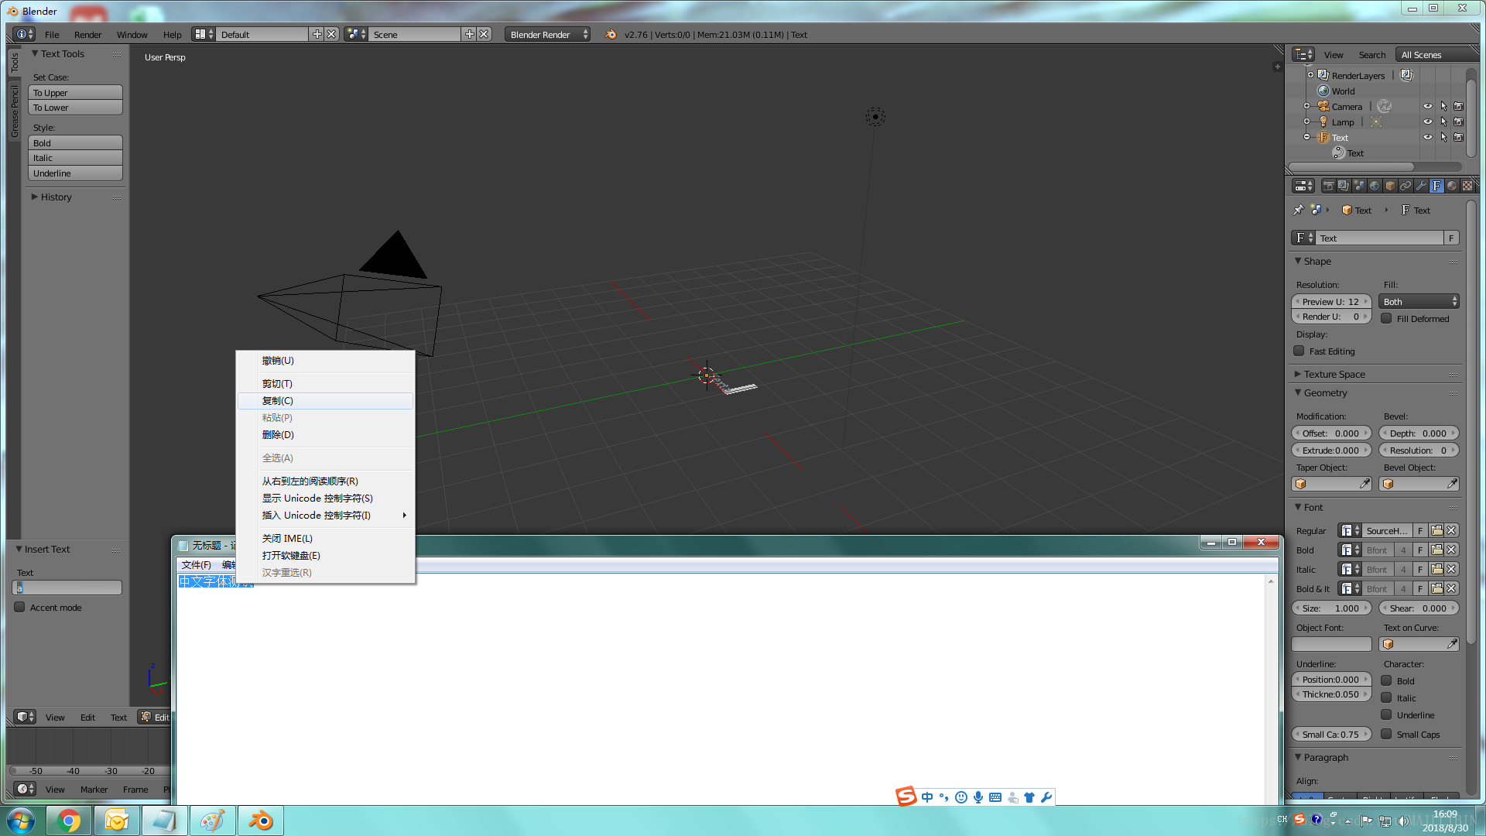Open the Render menu in top bar
Image resolution: width=1486 pixels, height=836 pixels.
coord(87,35)
